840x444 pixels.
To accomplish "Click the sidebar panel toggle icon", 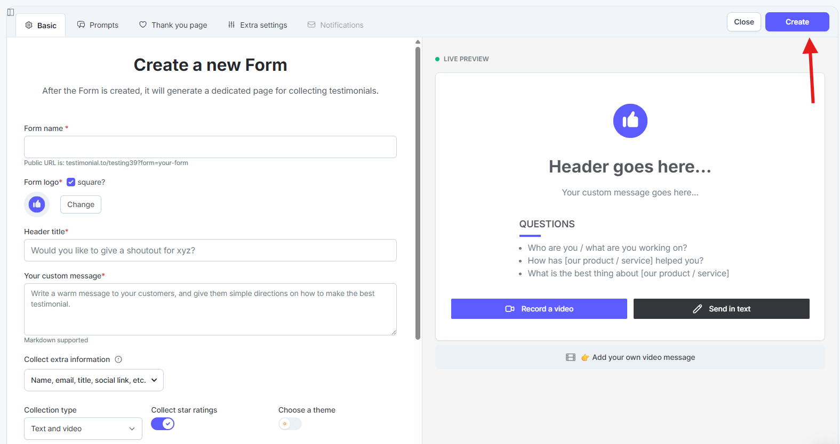I will tap(11, 12).
